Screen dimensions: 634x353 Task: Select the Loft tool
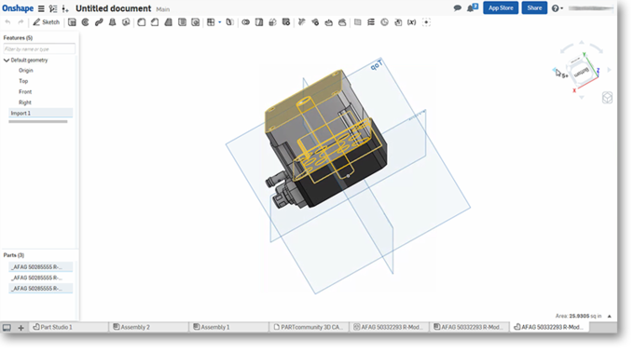(x=113, y=22)
